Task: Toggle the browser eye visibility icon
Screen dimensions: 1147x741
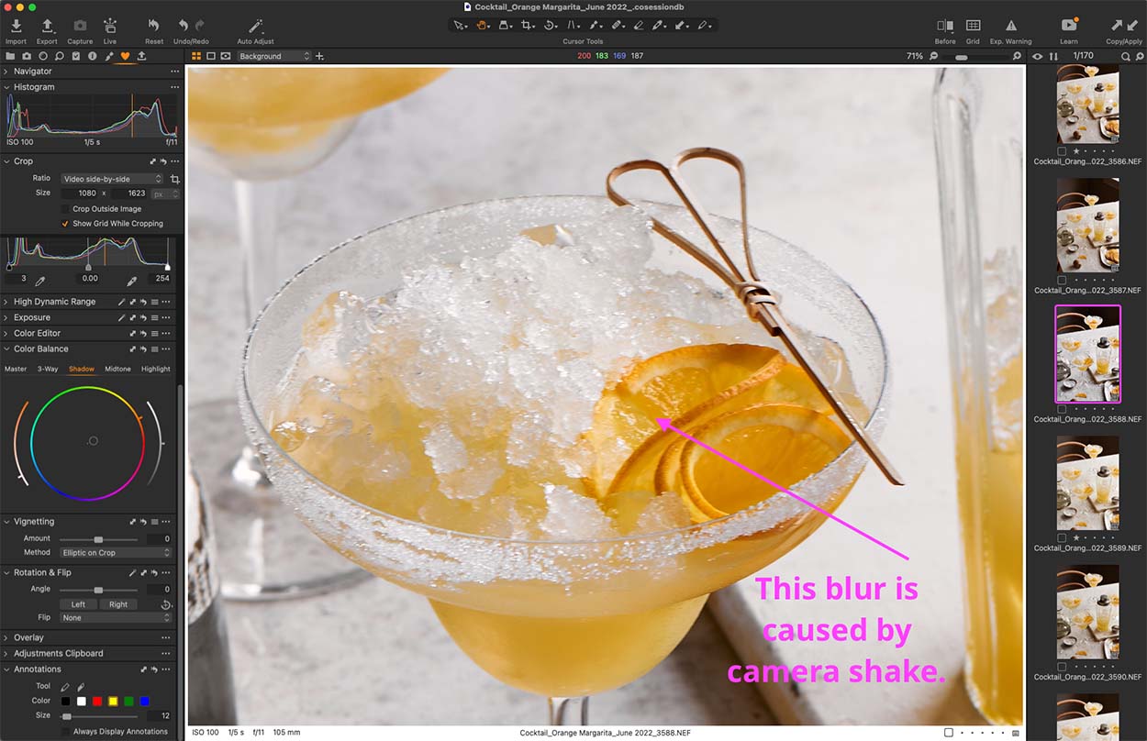Action: (1038, 56)
